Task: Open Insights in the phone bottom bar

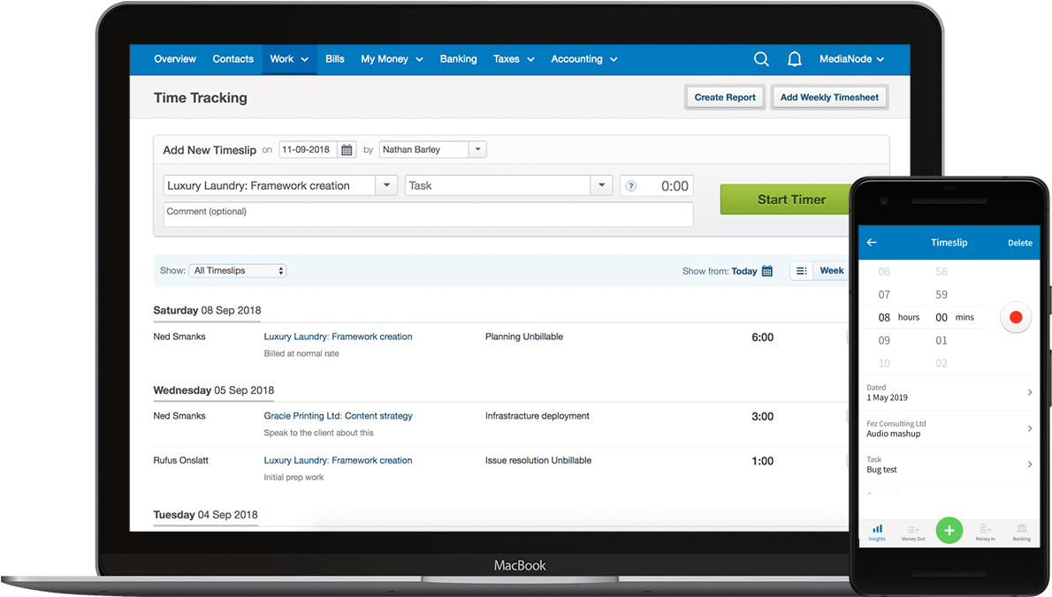Action: point(877,533)
